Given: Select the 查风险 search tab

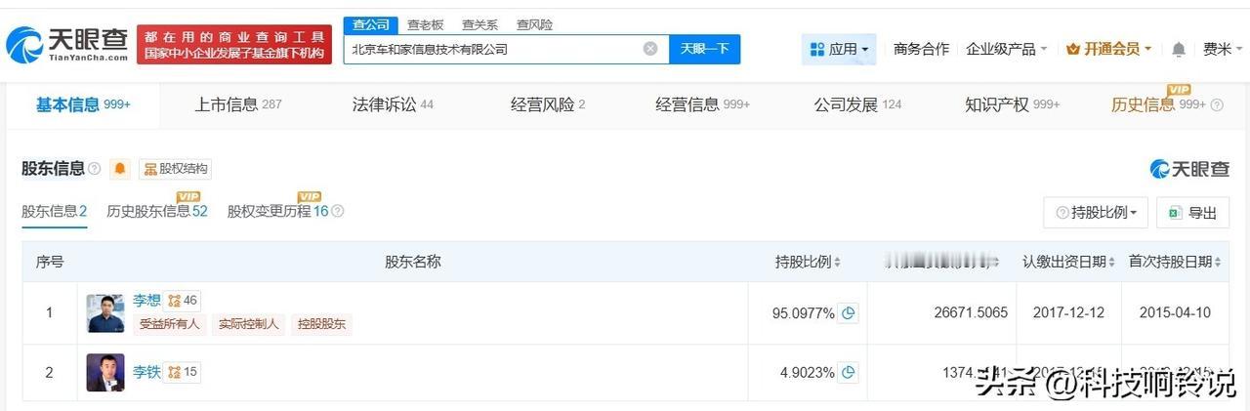Looking at the screenshot, I should coord(534,24).
